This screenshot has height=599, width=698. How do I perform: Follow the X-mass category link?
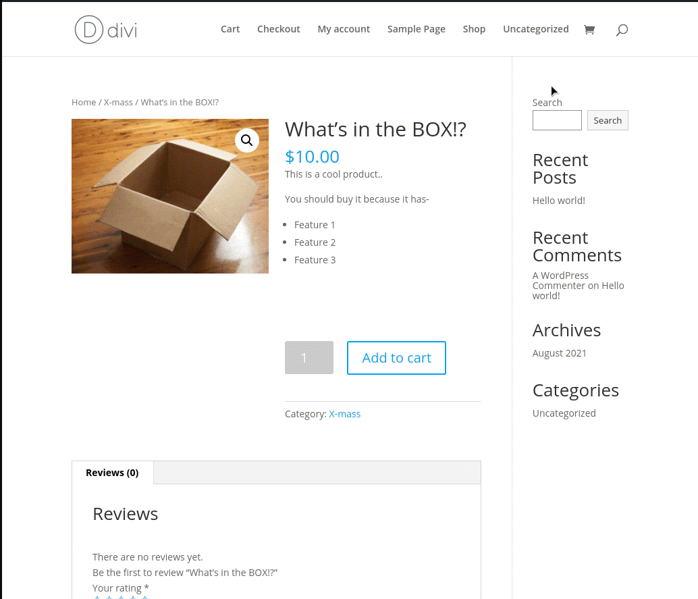345,413
